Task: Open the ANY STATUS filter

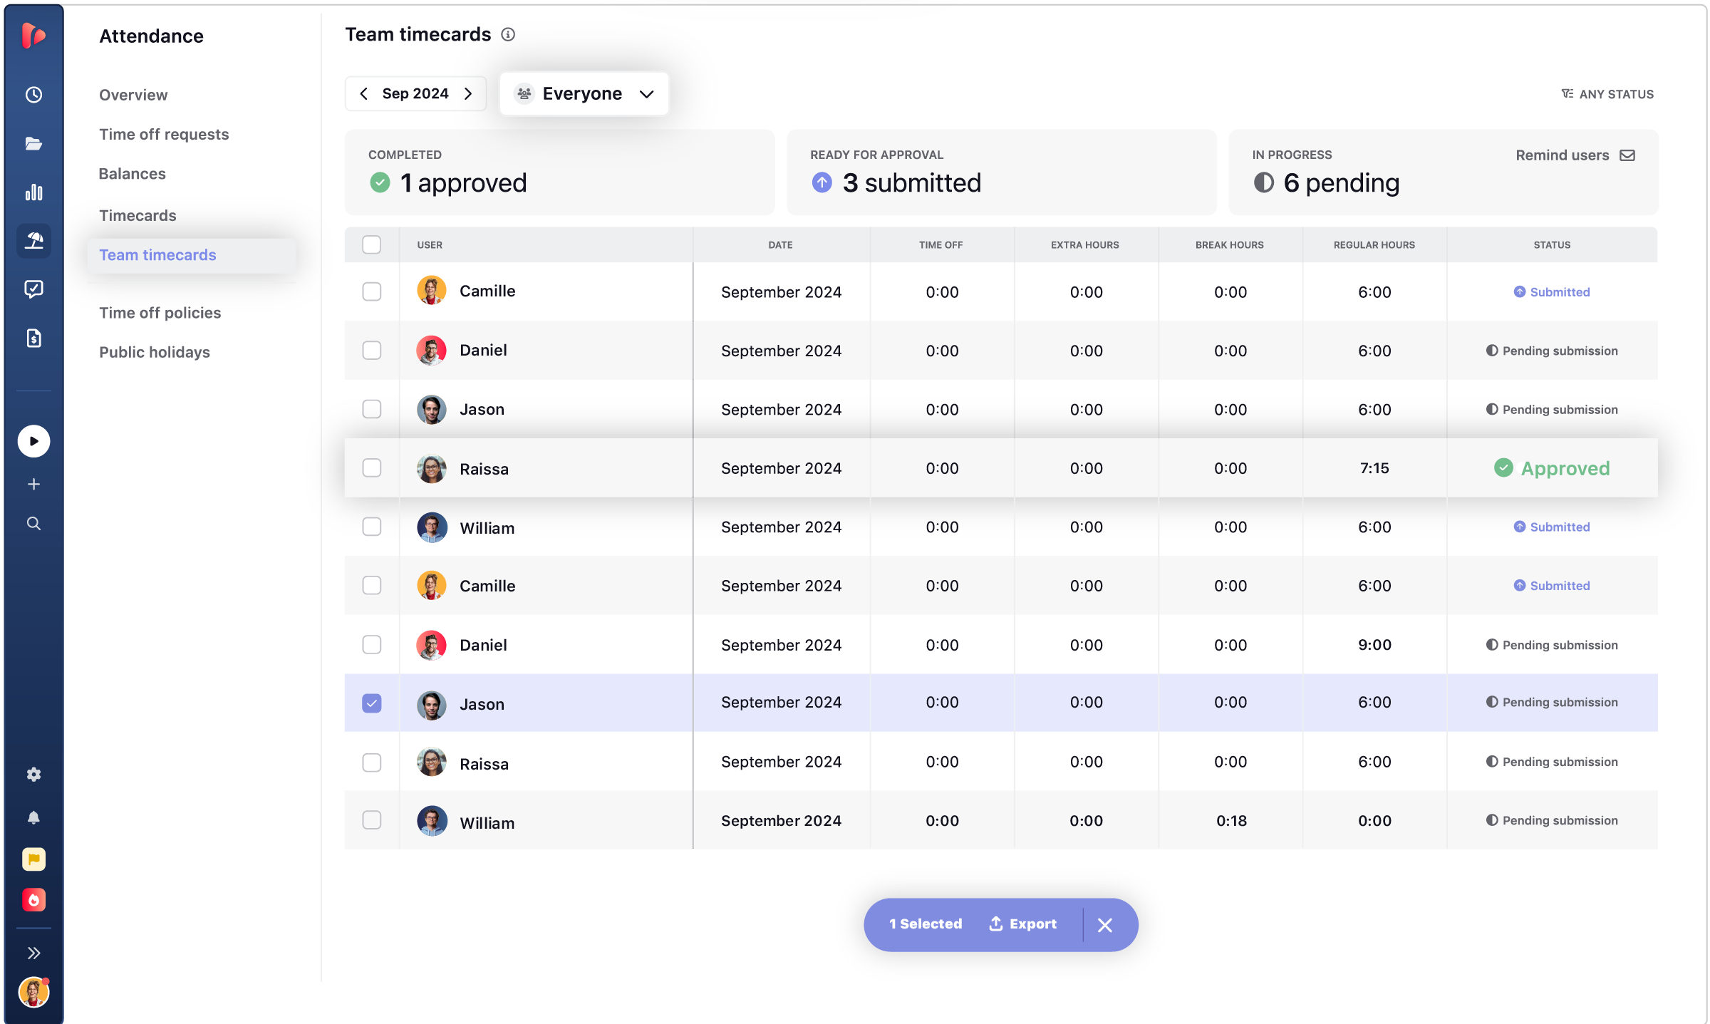Action: 1607,94
